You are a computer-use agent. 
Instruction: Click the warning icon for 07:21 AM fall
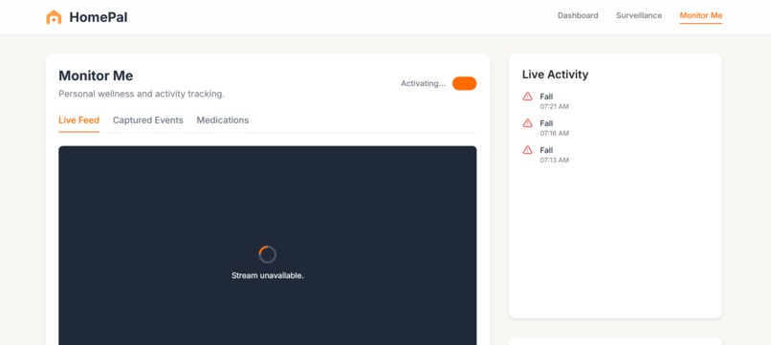tap(528, 97)
